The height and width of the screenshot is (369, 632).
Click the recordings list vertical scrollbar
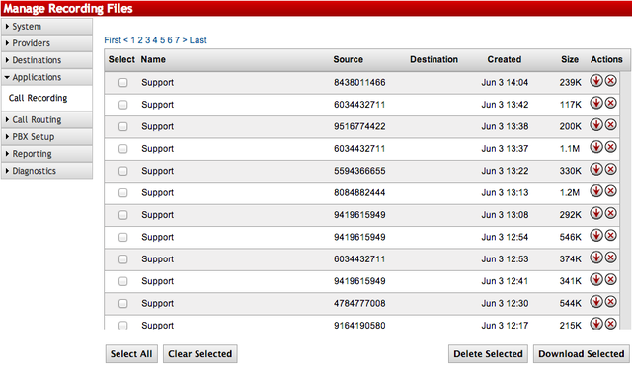pyautogui.click(x=625, y=200)
